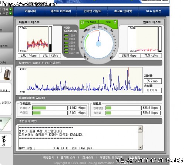Open the 인터넷 기상도 menu
This screenshot has height=165, width=185.
(92, 11)
